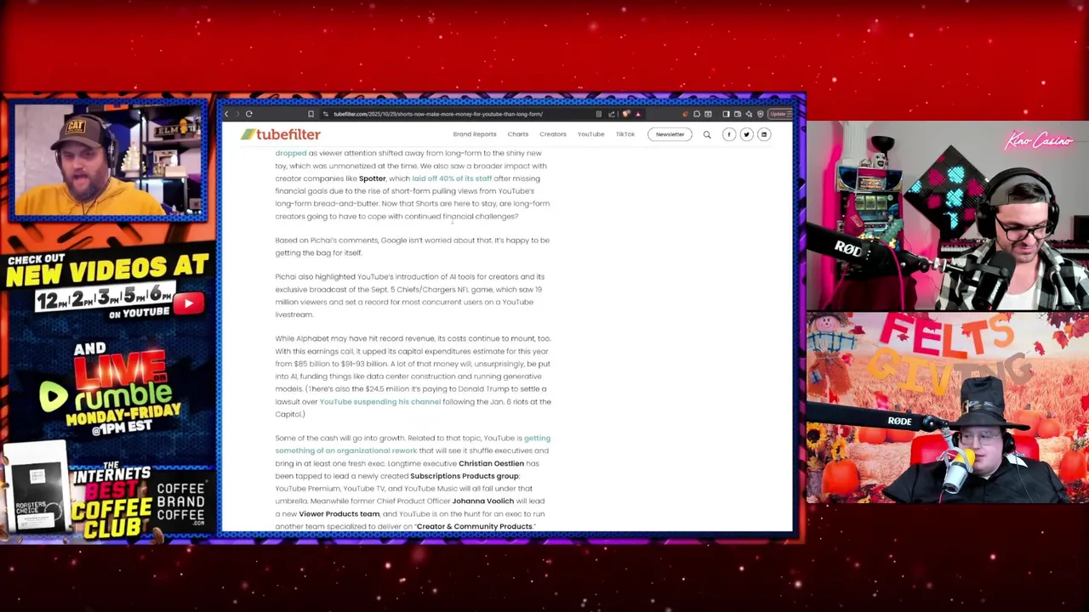Visit Tubefilter Twitter icon
Image resolution: width=1089 pixels, height=612 pixels.
[x=746, y=134]
